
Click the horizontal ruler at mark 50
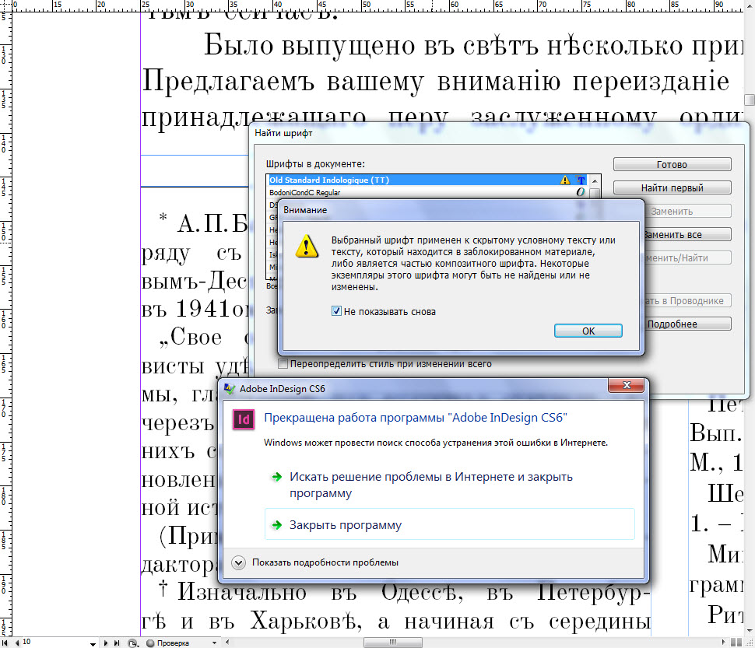point(367,5)
